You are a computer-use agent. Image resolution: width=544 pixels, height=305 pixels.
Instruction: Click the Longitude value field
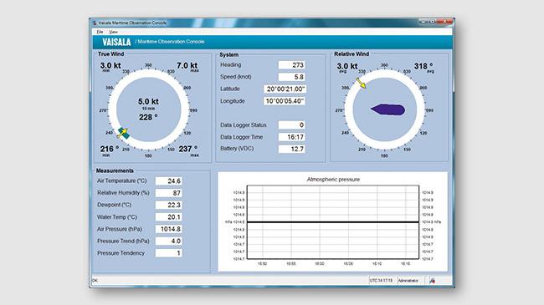coord(285,101)
